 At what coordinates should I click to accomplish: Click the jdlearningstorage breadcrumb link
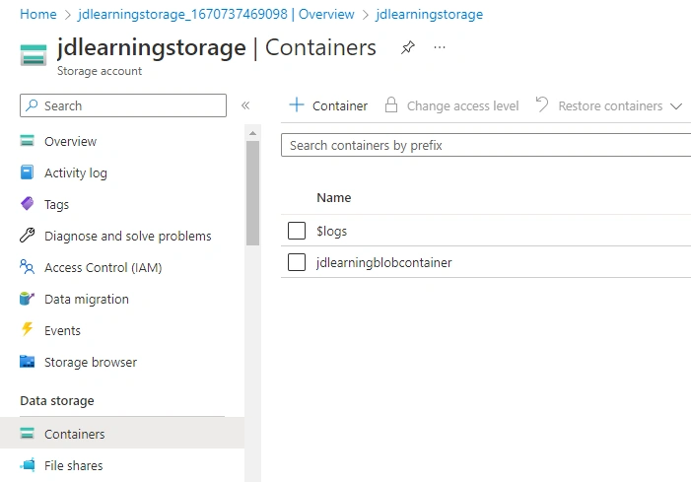click(x=429, y=14)
